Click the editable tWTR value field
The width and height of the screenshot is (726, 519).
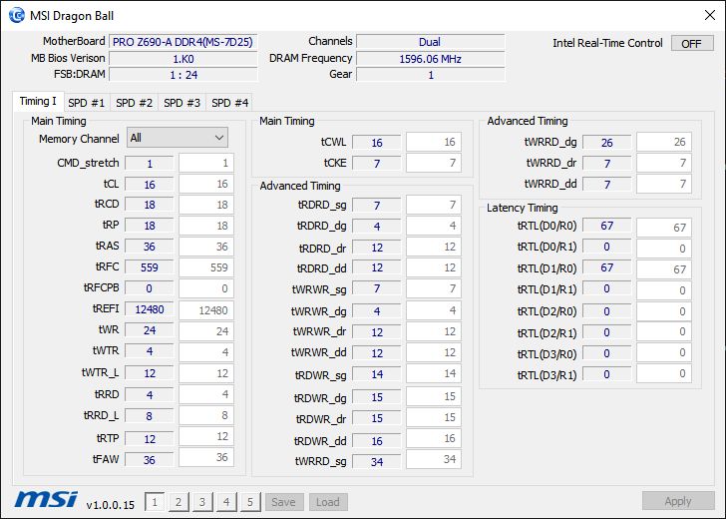206,352
